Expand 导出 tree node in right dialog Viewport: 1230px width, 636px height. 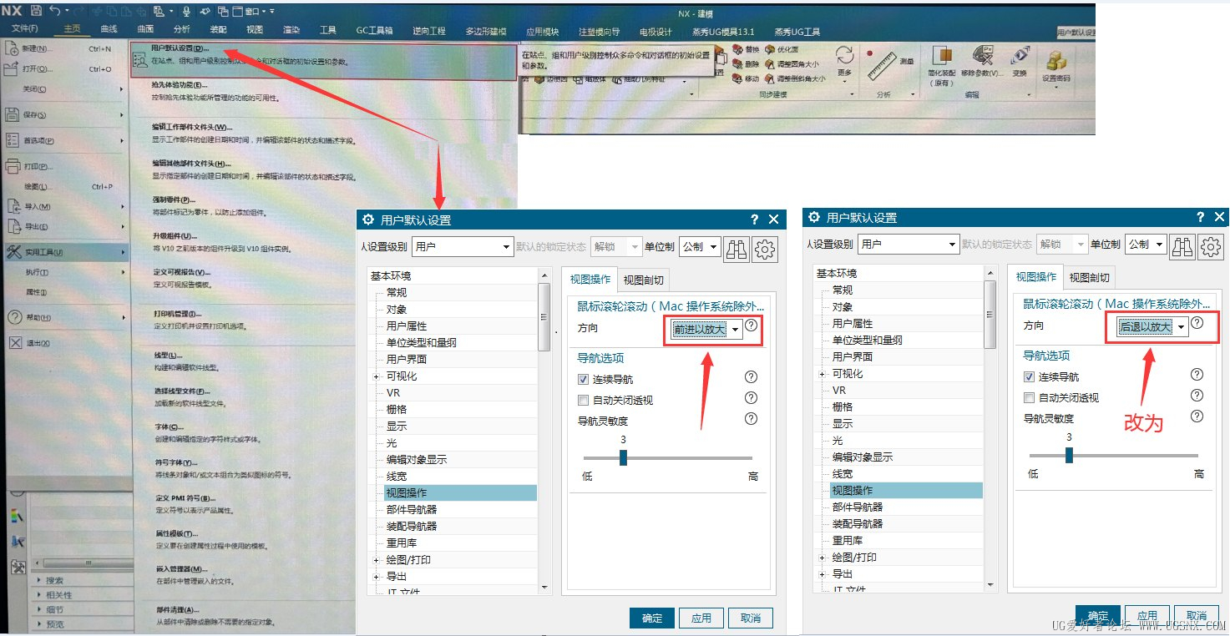pos(823,574)
